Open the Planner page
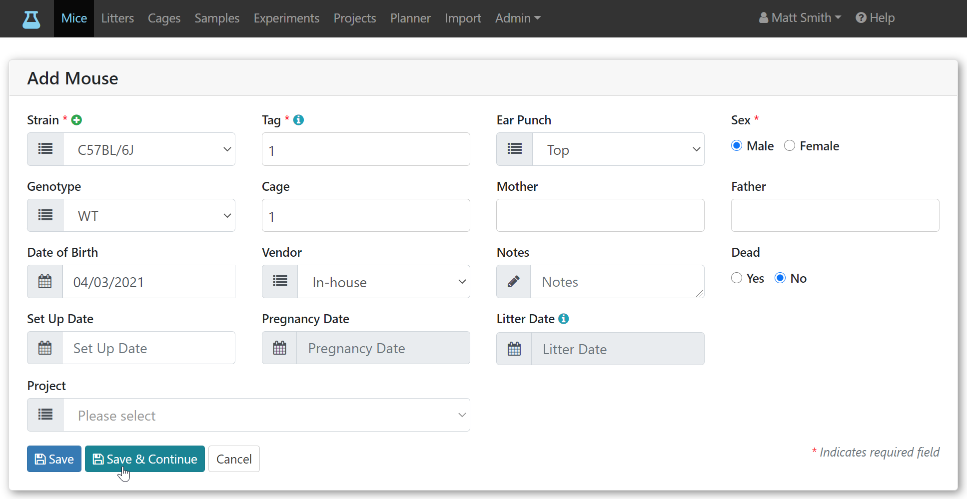The height and width of the screenshot is (499, 967). 410,18
